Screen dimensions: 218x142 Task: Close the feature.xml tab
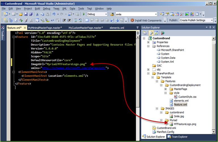(25, 28)
